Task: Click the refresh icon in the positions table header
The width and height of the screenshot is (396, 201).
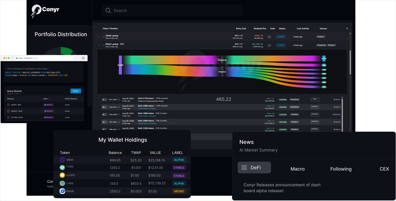Action: pyautogui.click(x=347, y=28)
